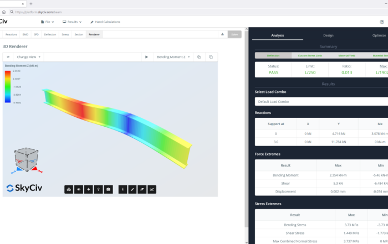Viewport: 388px width, 244px height.
Task: Click the eye visibility icon in renderer toolbar
Action: click(79, 189)
